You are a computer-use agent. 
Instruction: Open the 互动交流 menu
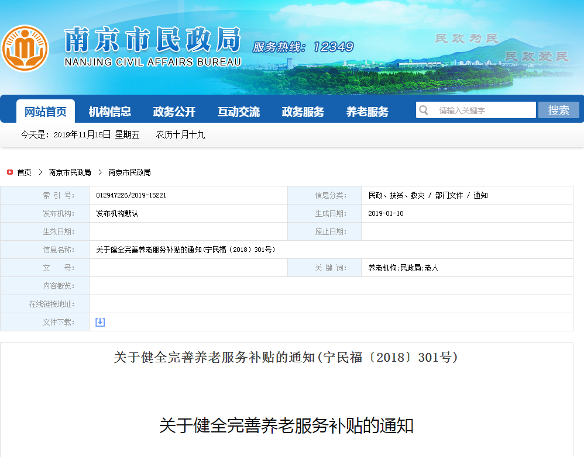(239, 112)
